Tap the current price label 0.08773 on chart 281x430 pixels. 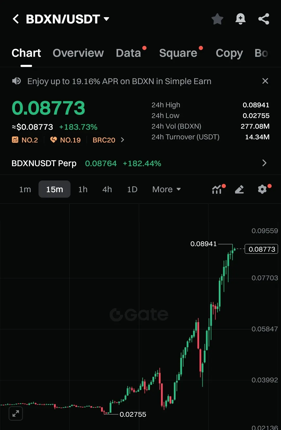(261, 249)
